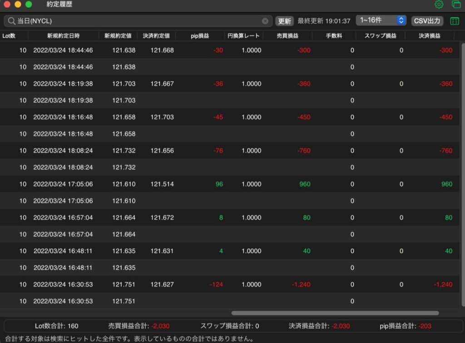Click the 約定履歴 window title
The width and height of the screenshot is (465, 343).
point(59,4)
